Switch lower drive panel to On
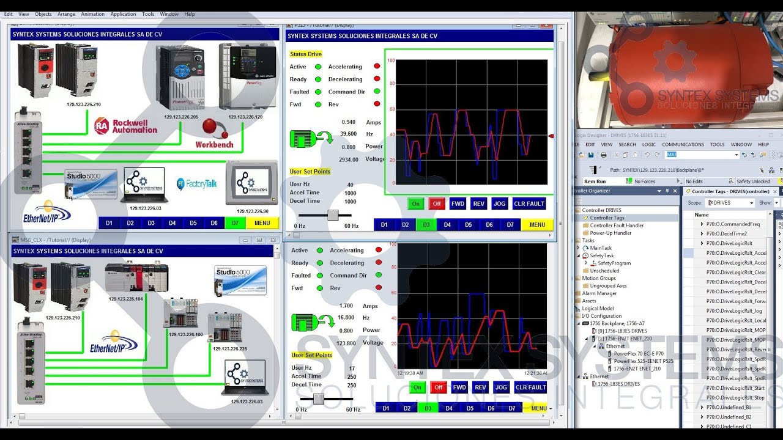The image size is (783, 440). pos(418,387)
